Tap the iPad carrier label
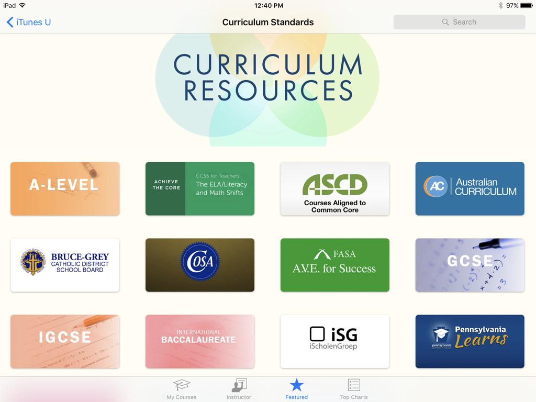The width and height of the screenshot is (536, 402). 9,5
